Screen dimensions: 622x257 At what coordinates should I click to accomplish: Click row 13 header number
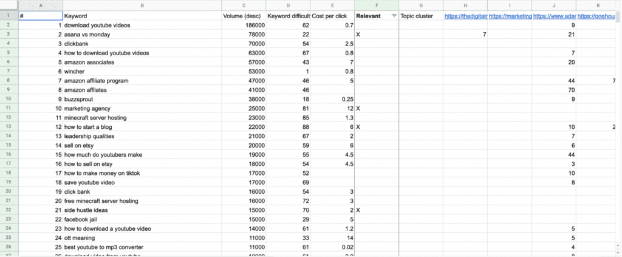[x=9, y=127]
